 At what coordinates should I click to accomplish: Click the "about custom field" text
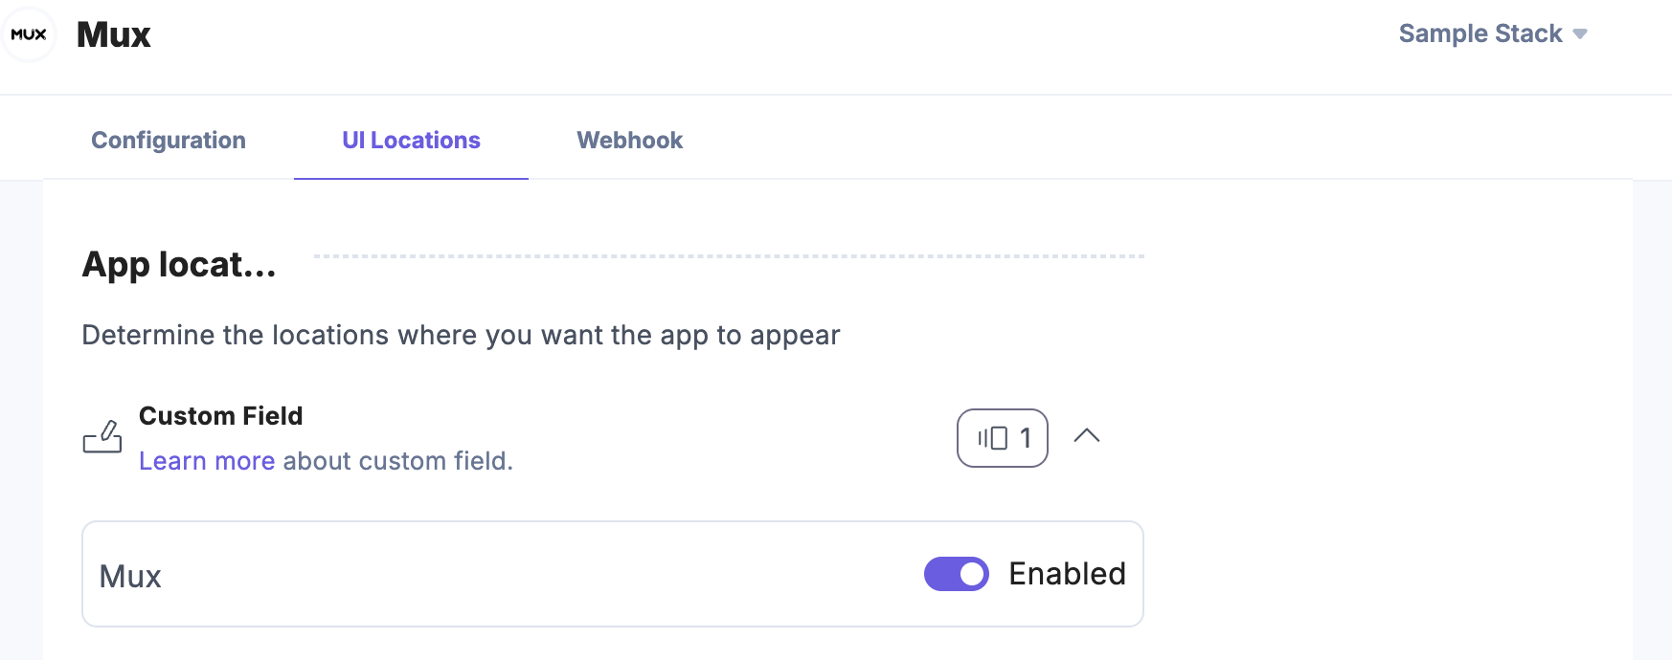(x=397, y=461)
